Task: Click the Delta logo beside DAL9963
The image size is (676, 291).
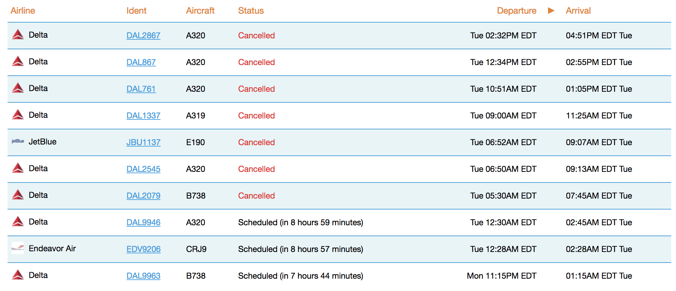Action: (18, 275)
